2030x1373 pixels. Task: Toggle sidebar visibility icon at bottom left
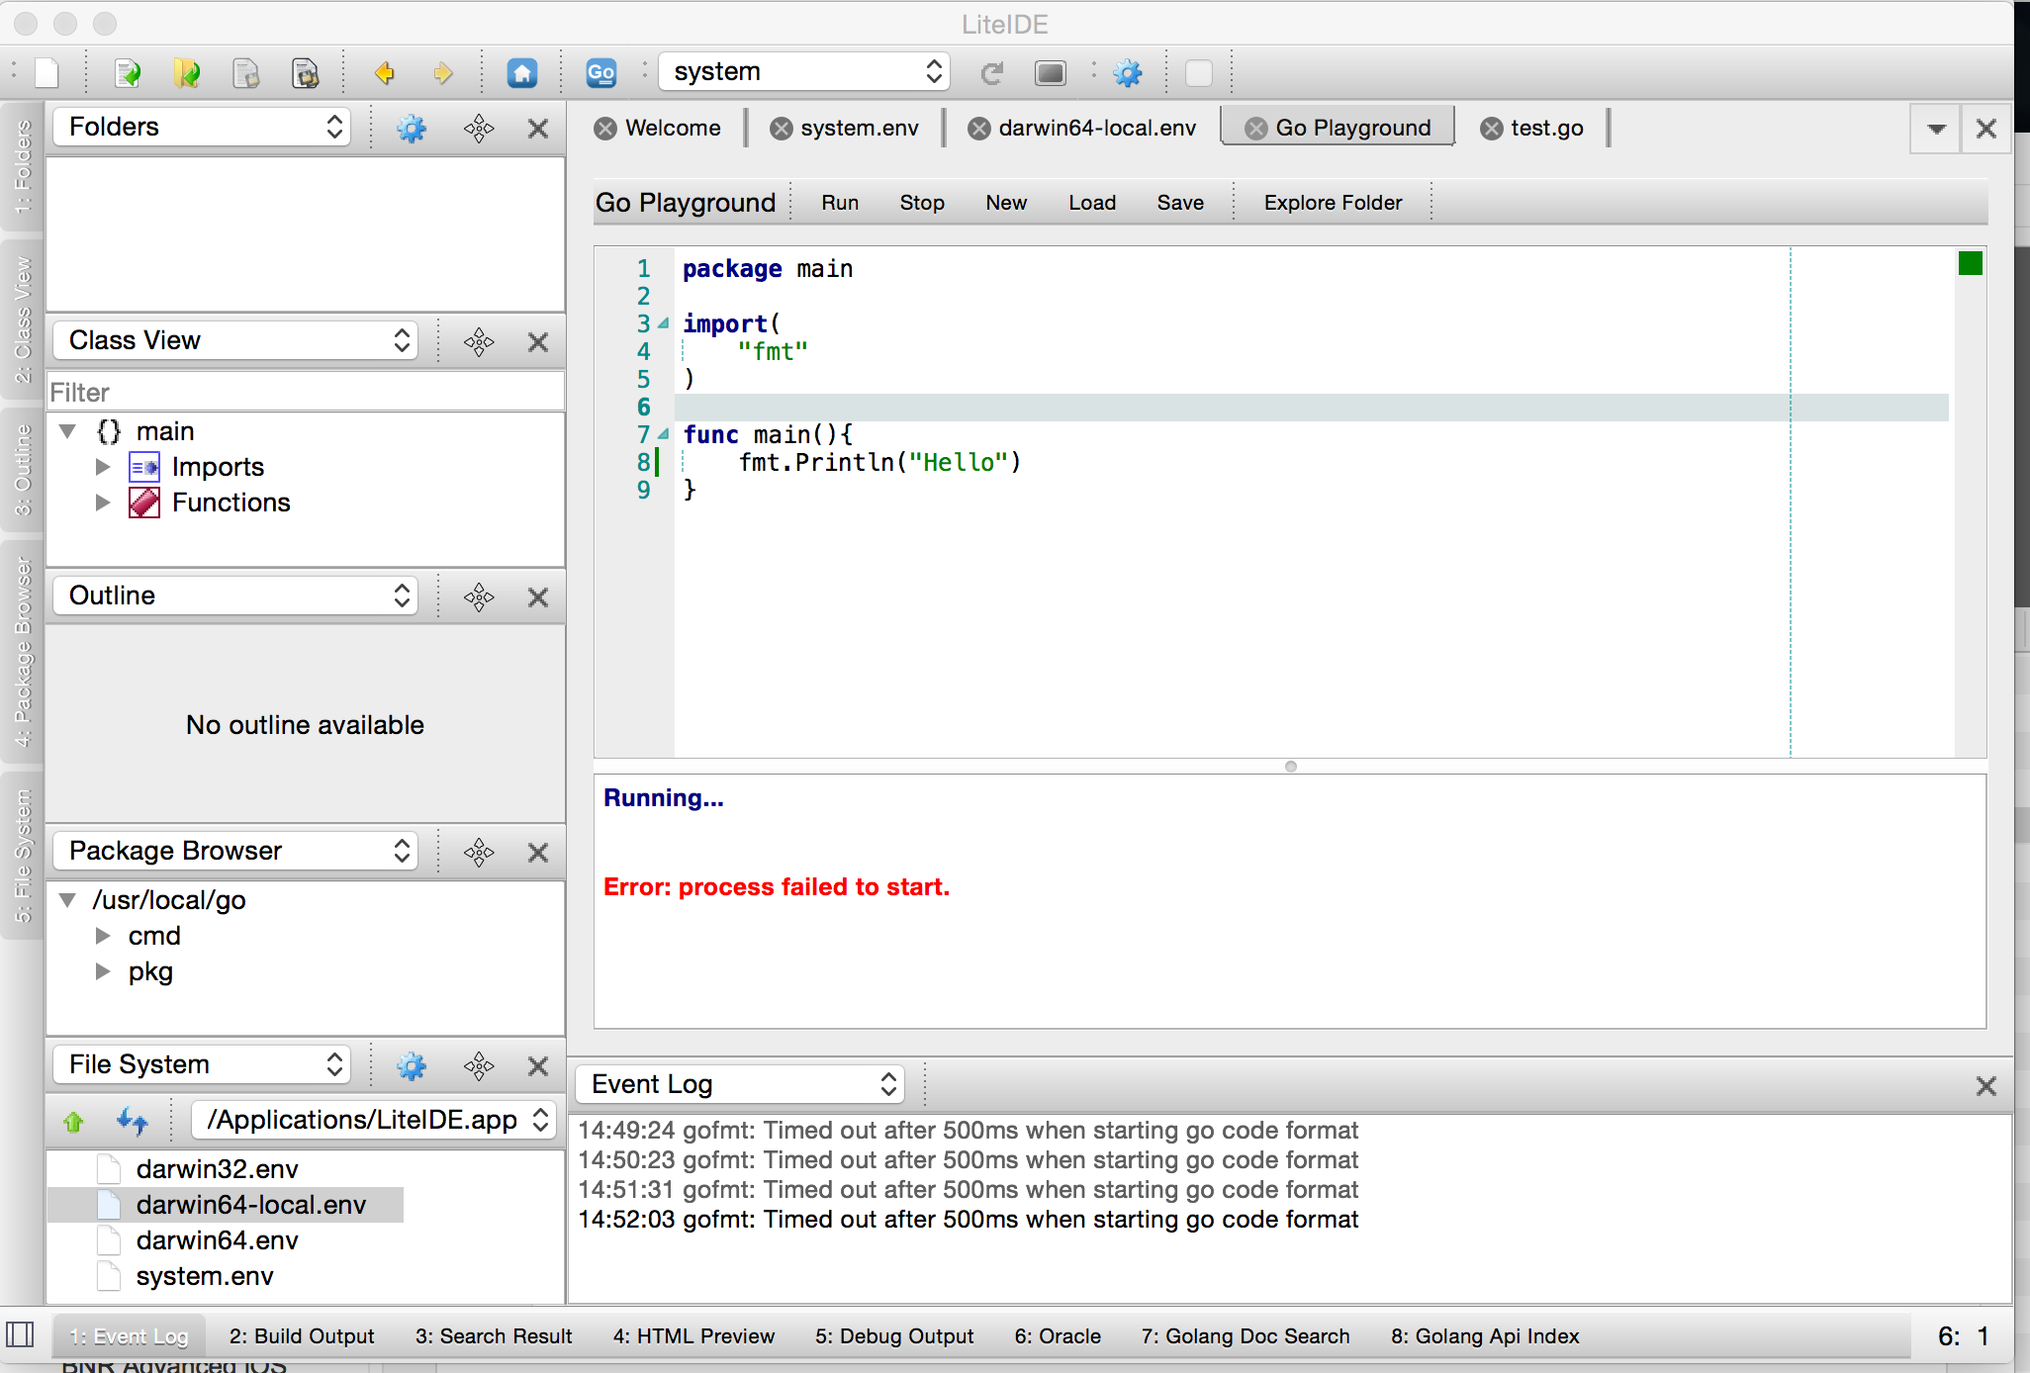[x=20, y=1335]
